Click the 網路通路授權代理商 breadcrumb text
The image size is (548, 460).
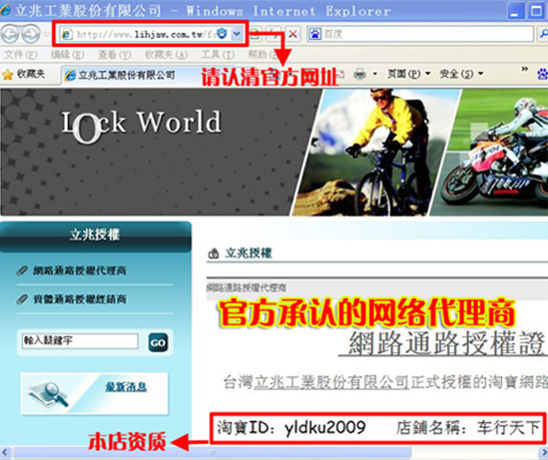[246, 287]
